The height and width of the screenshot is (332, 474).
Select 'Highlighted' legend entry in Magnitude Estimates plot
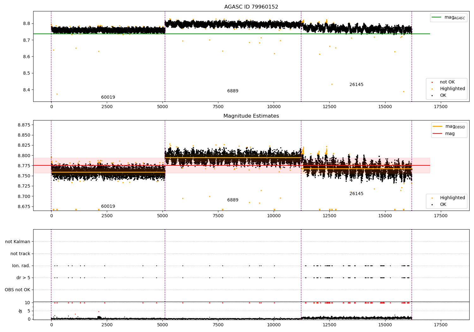(453, 198)
